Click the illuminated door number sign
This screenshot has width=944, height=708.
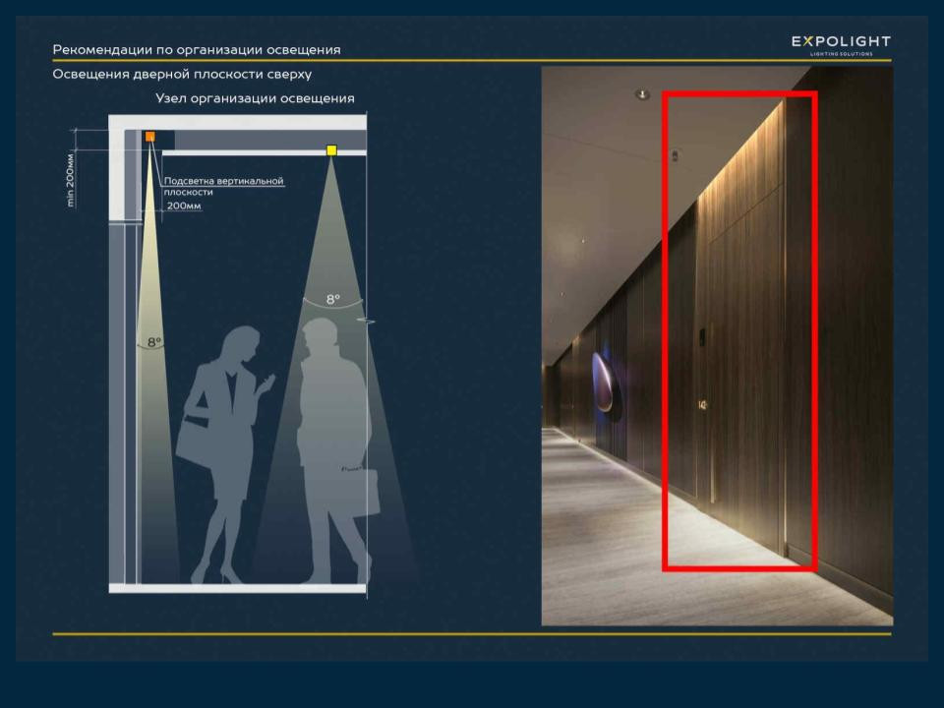click(x=702, y=404)
